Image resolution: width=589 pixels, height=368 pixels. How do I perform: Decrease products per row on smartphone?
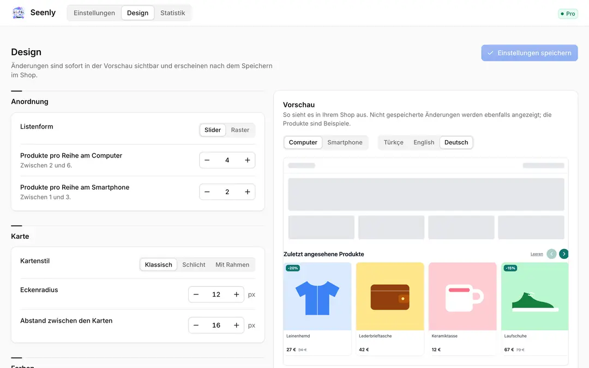(x=207, y=192)
